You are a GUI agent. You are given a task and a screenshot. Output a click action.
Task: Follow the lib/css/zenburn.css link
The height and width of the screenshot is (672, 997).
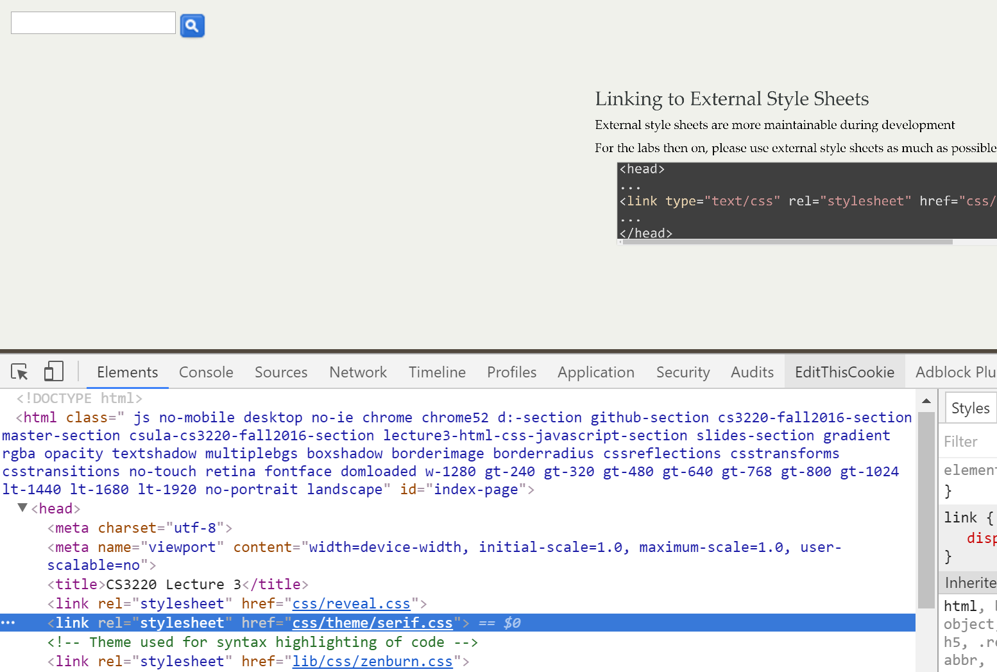pos(372,662)
